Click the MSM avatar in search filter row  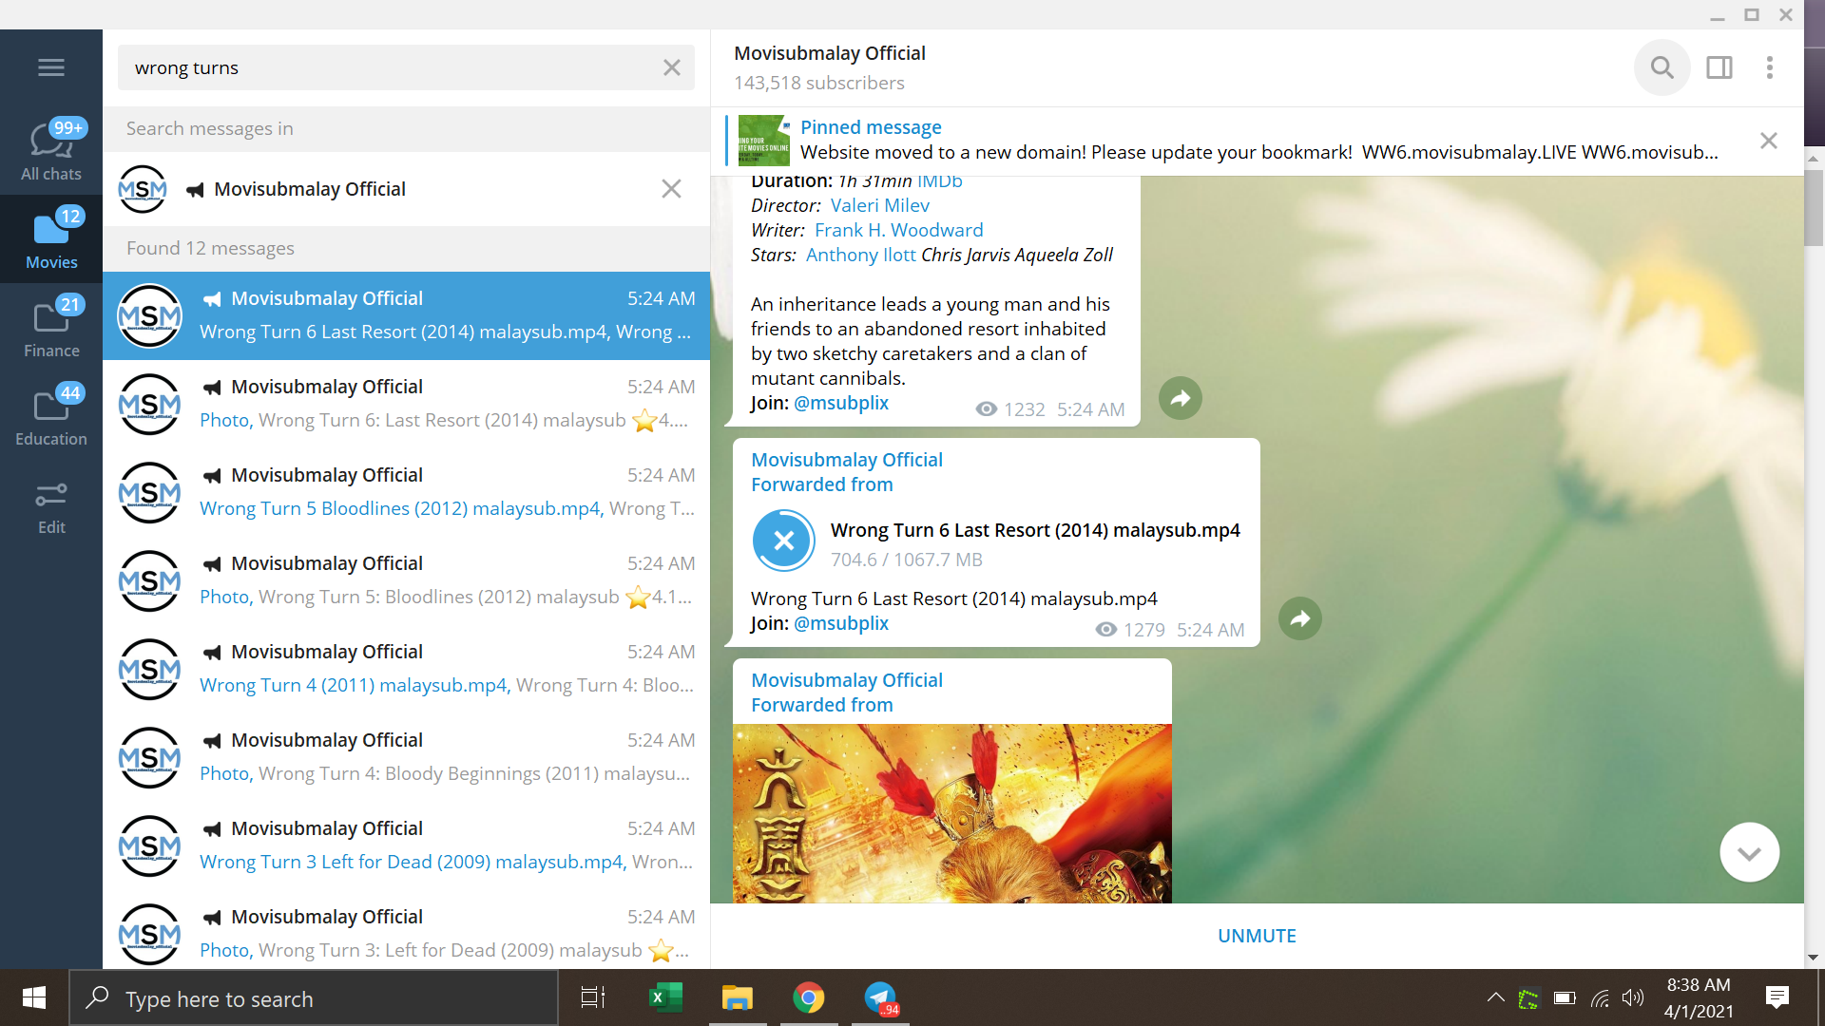(143, 189)
